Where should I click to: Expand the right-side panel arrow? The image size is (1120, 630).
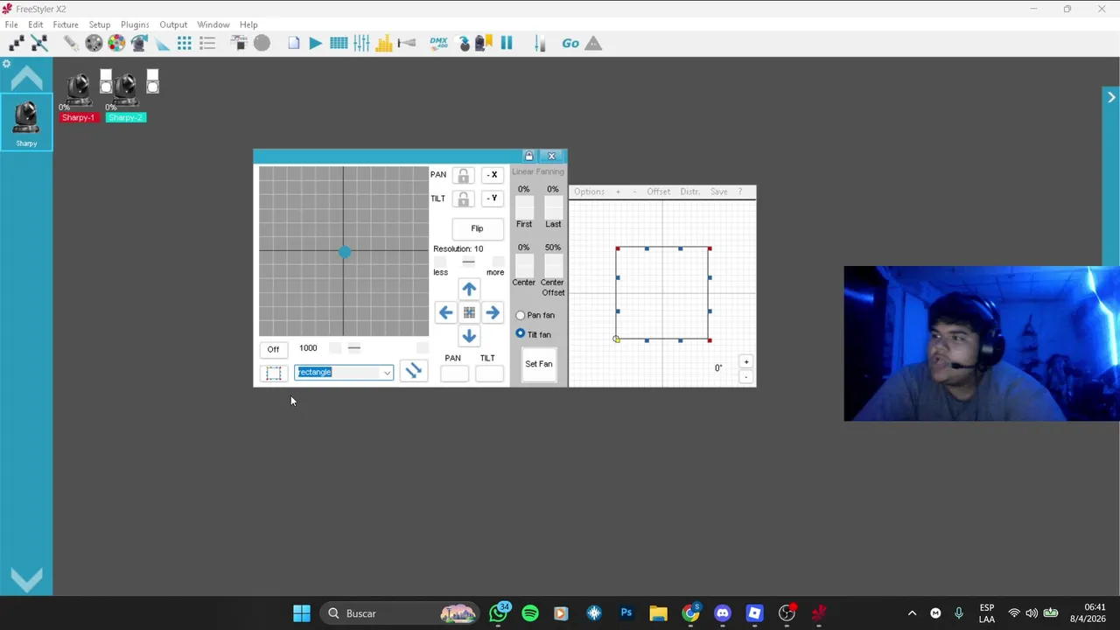pos(1111,97)
